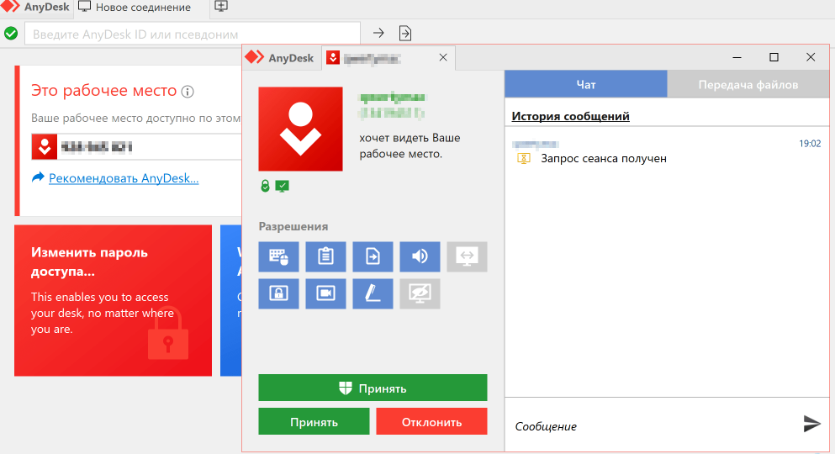The image size is (835, 454).
Task: Switch to the Чат tab
Action: coord(586,84)
